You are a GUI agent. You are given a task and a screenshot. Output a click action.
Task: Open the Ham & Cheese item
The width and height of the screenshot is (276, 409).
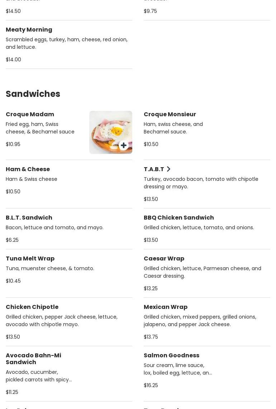tap(69, 184)
